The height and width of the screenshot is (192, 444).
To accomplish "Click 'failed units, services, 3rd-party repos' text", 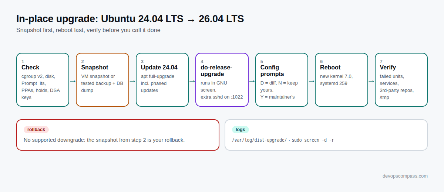I will pos(397,87).
